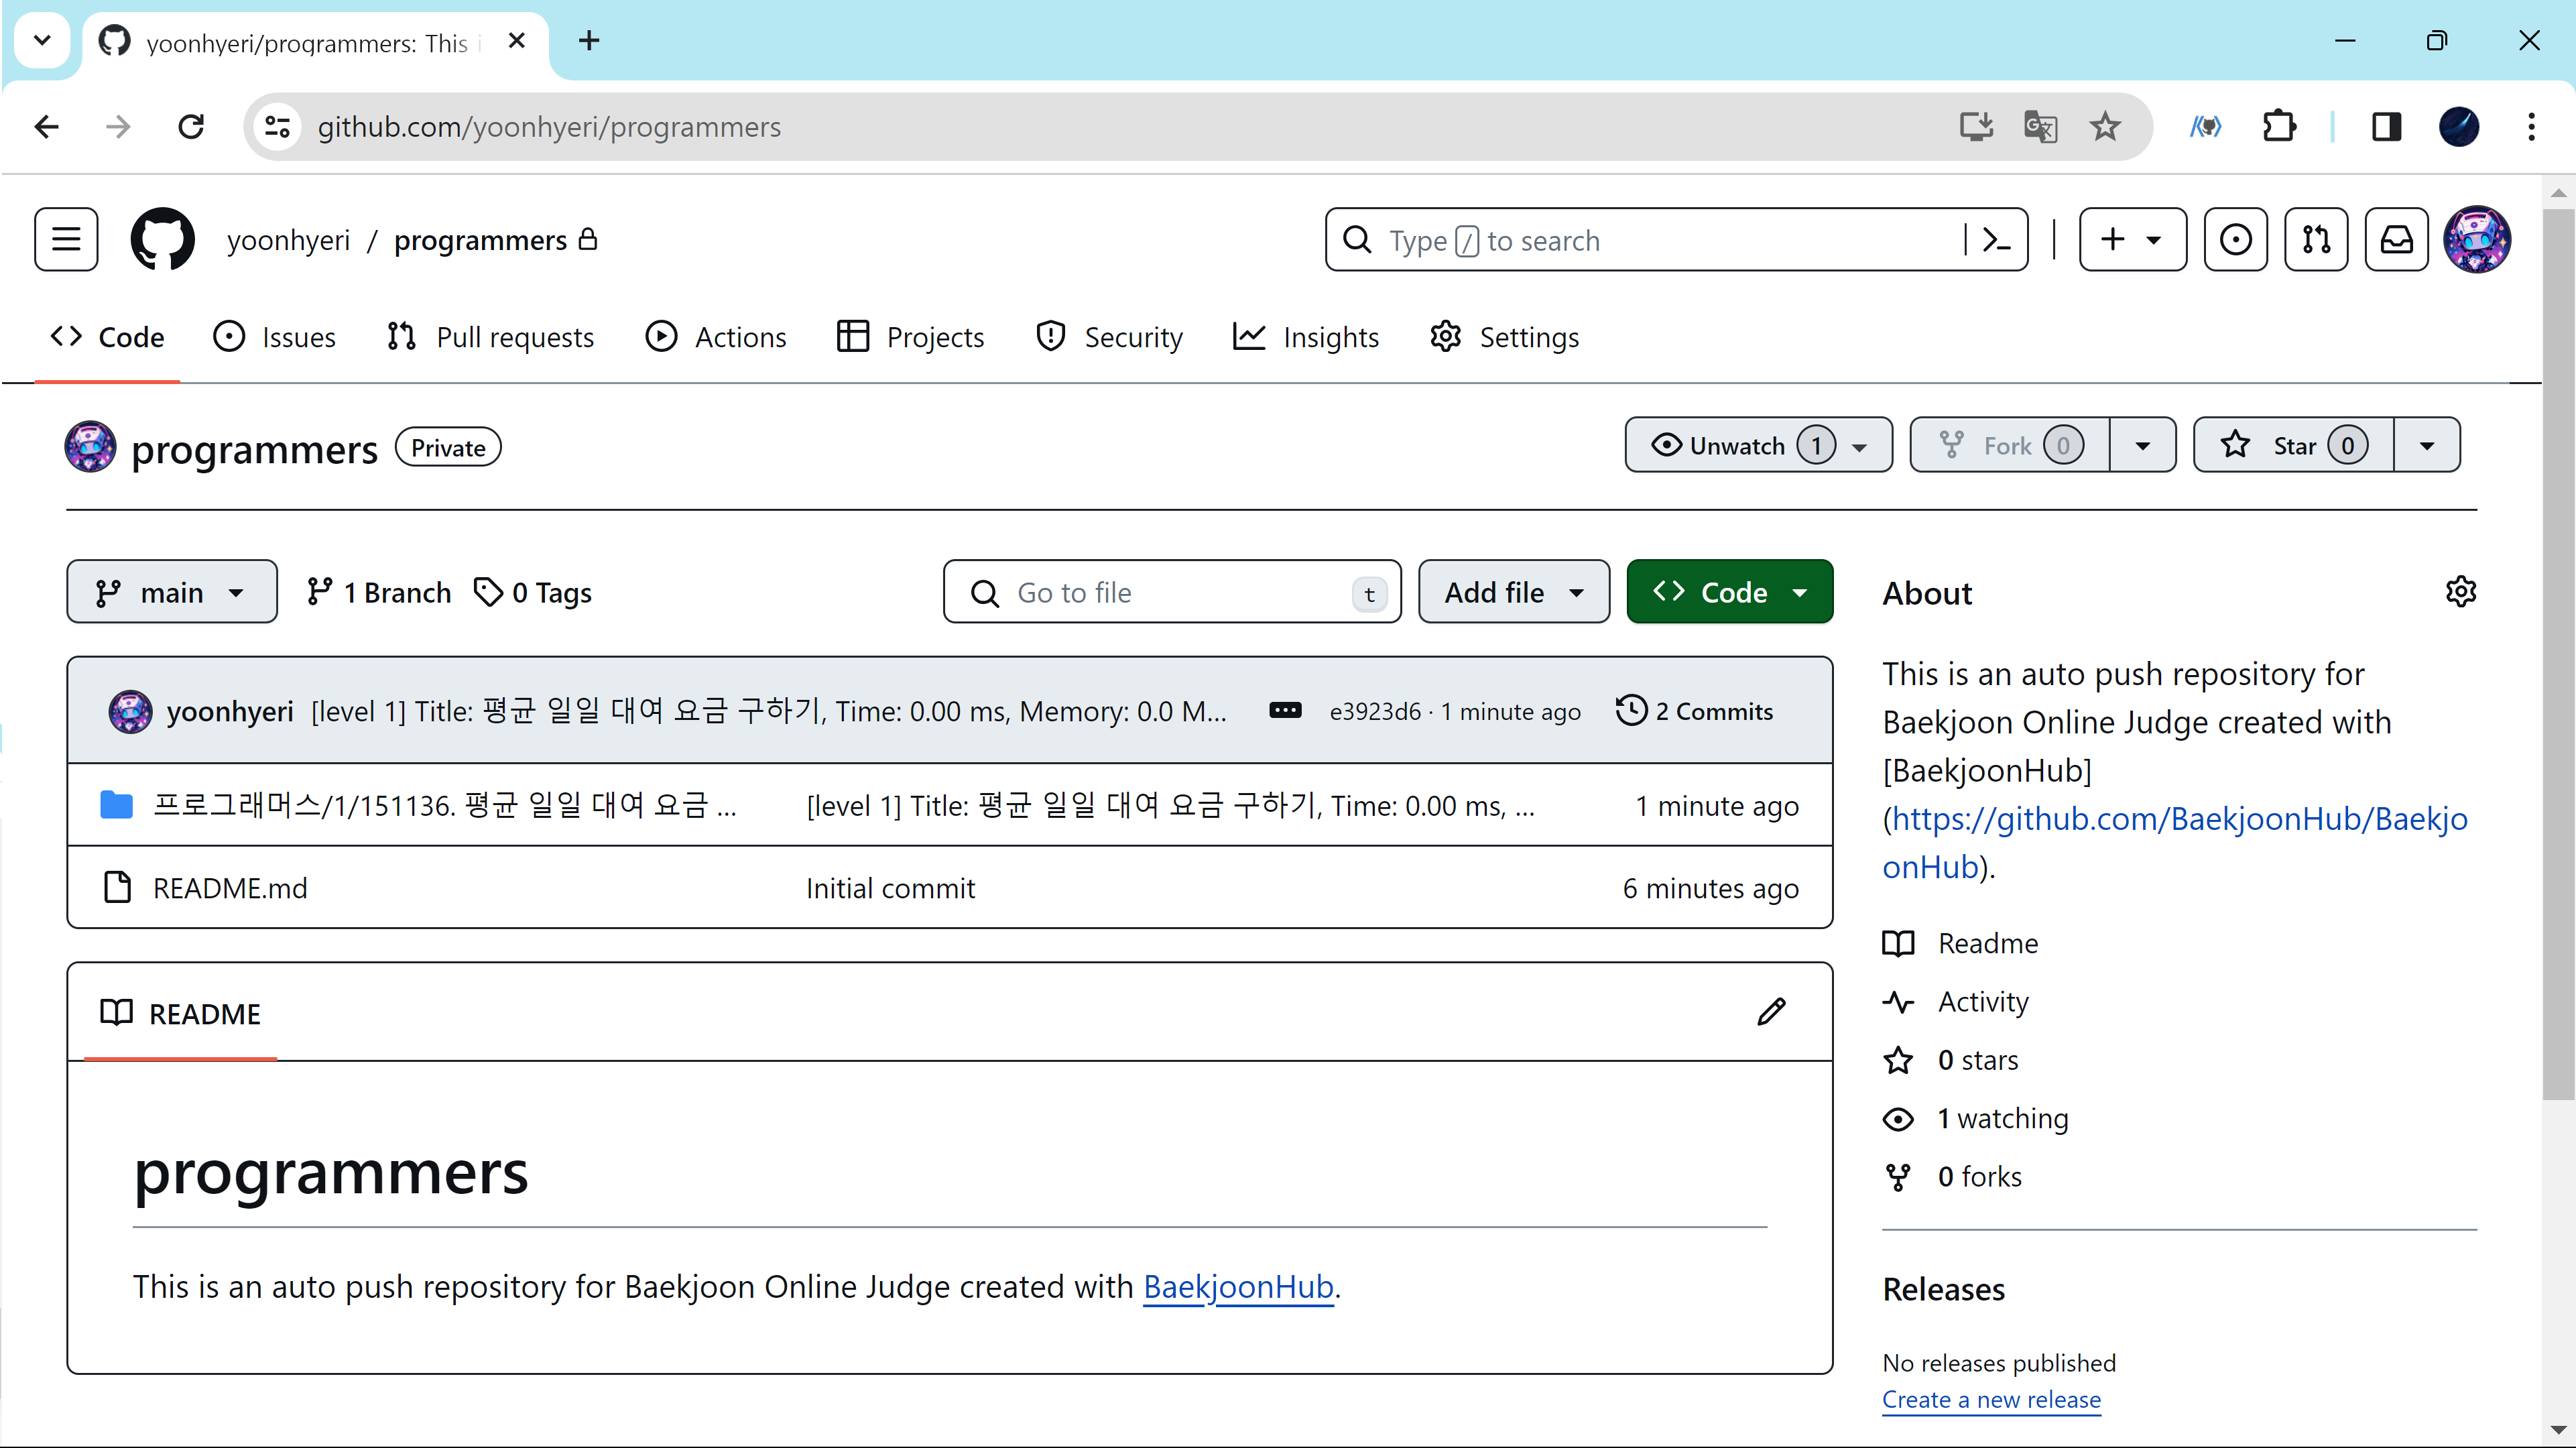Open the Add file dropdown
2576x1448 pixels.
point(1513,593)
